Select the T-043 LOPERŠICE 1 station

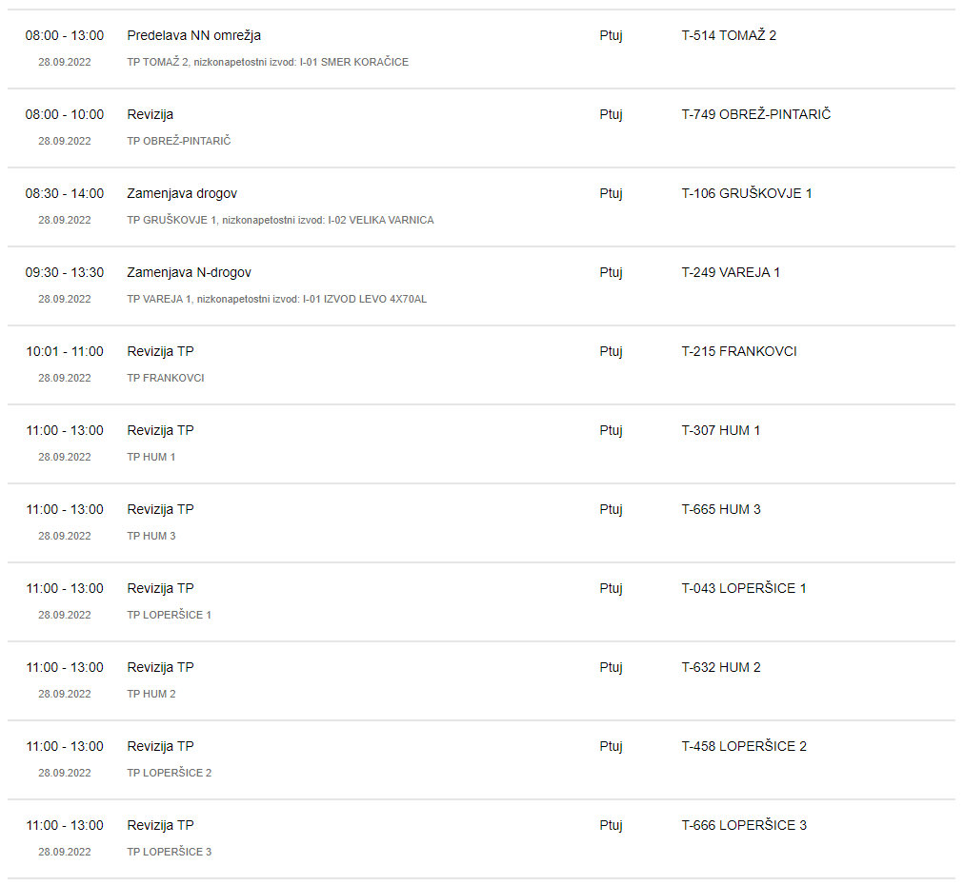click(x=744, y=588)
